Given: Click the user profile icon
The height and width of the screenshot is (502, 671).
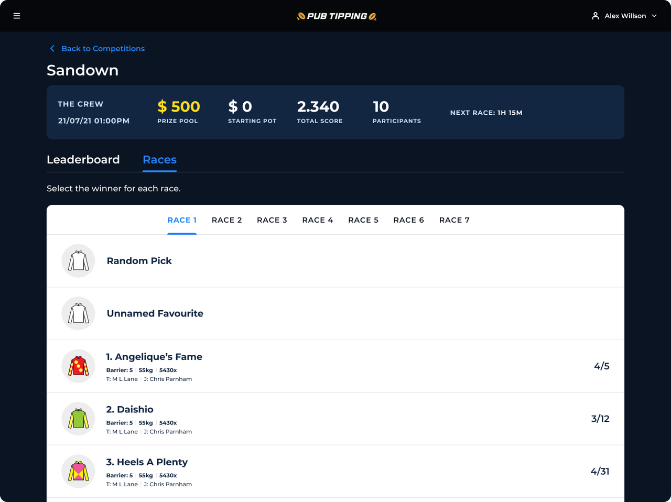Looking at the screenshot, I should [x=596, y=16].
